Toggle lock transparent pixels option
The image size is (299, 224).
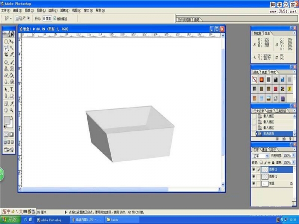(x=261, y=162)
